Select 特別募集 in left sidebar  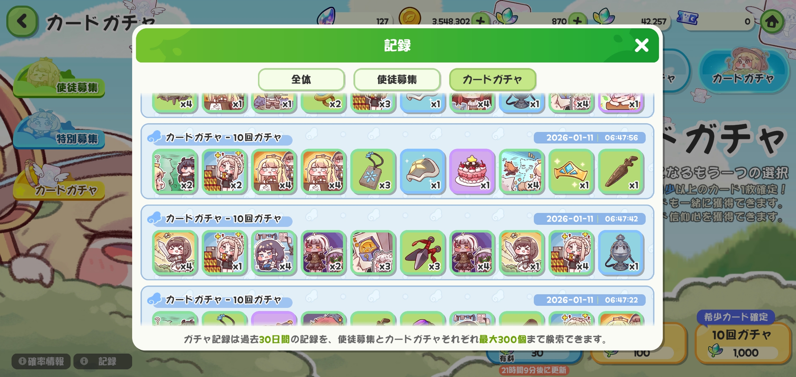59,131
